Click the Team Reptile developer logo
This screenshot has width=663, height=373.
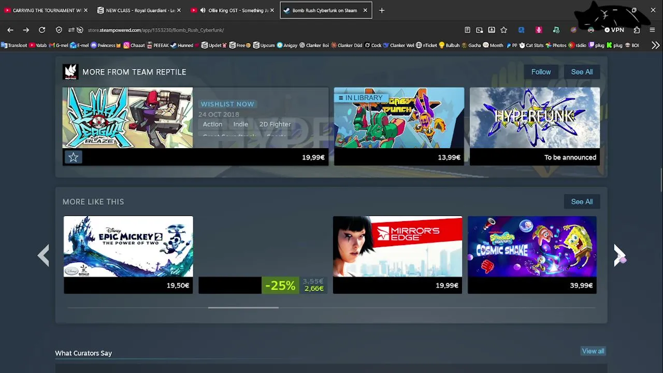pyautogui.click(x=70, y=72)
